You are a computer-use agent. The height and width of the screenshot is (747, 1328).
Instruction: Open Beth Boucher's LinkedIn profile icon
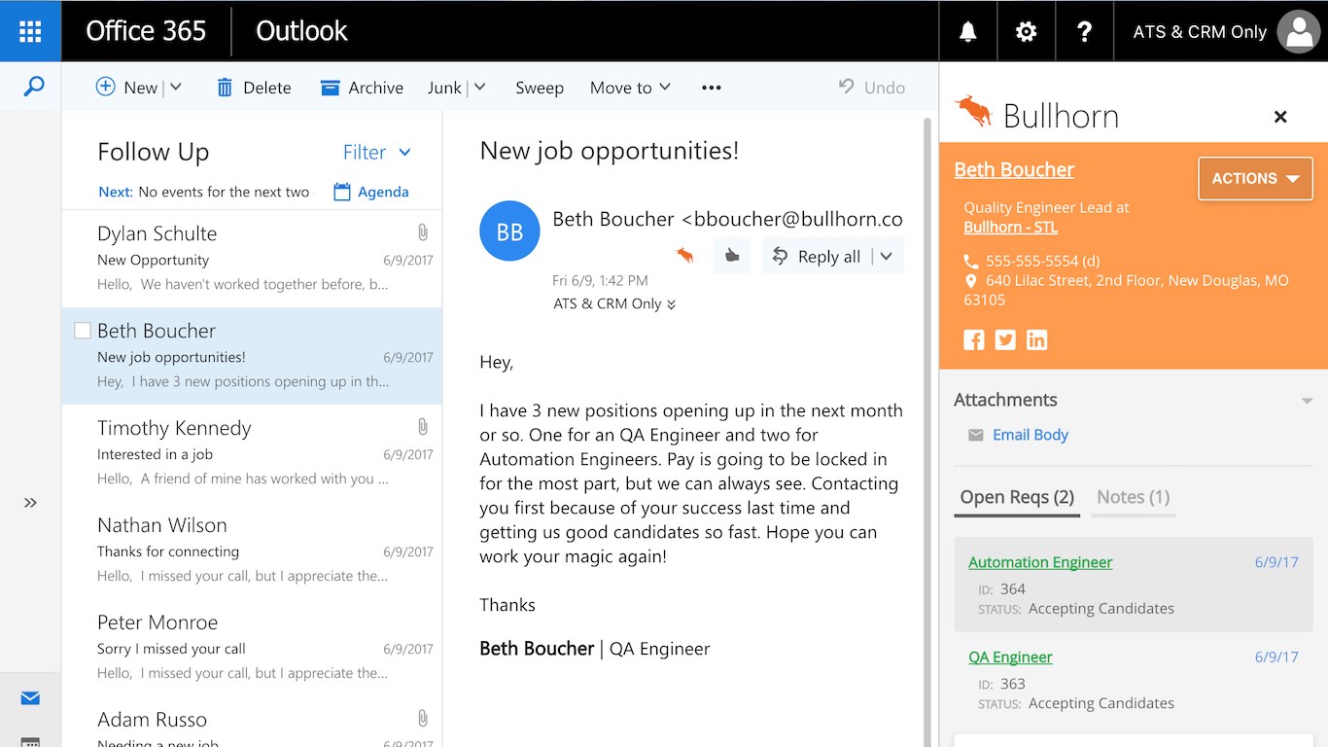1037,339
